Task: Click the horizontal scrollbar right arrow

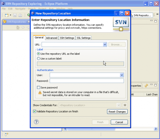Action: click(156, 129)
